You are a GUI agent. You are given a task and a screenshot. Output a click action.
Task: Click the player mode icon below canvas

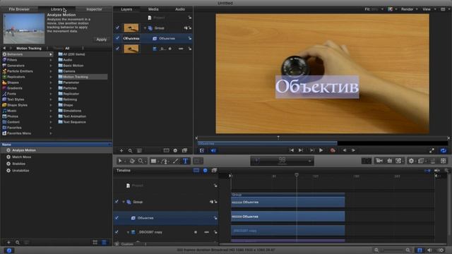[202, 150]
